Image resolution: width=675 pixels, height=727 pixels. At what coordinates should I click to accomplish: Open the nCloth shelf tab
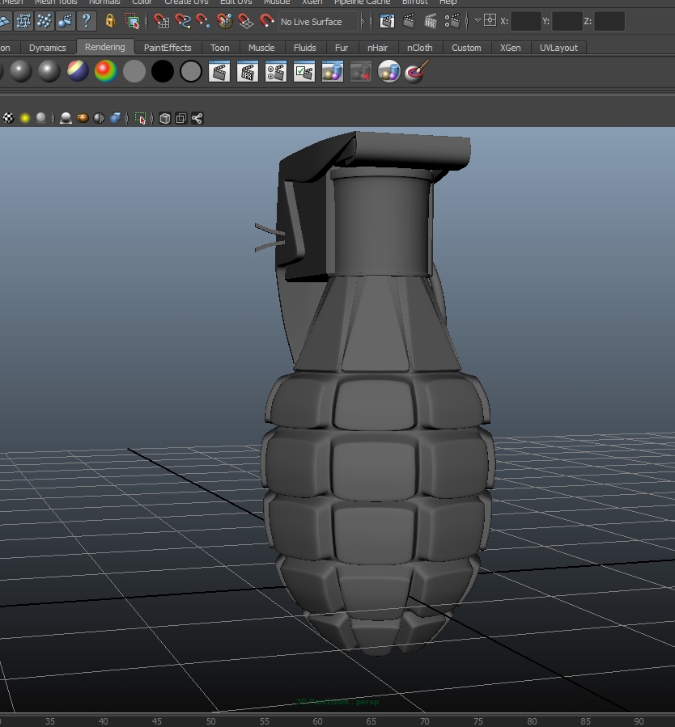coord(419,48)
